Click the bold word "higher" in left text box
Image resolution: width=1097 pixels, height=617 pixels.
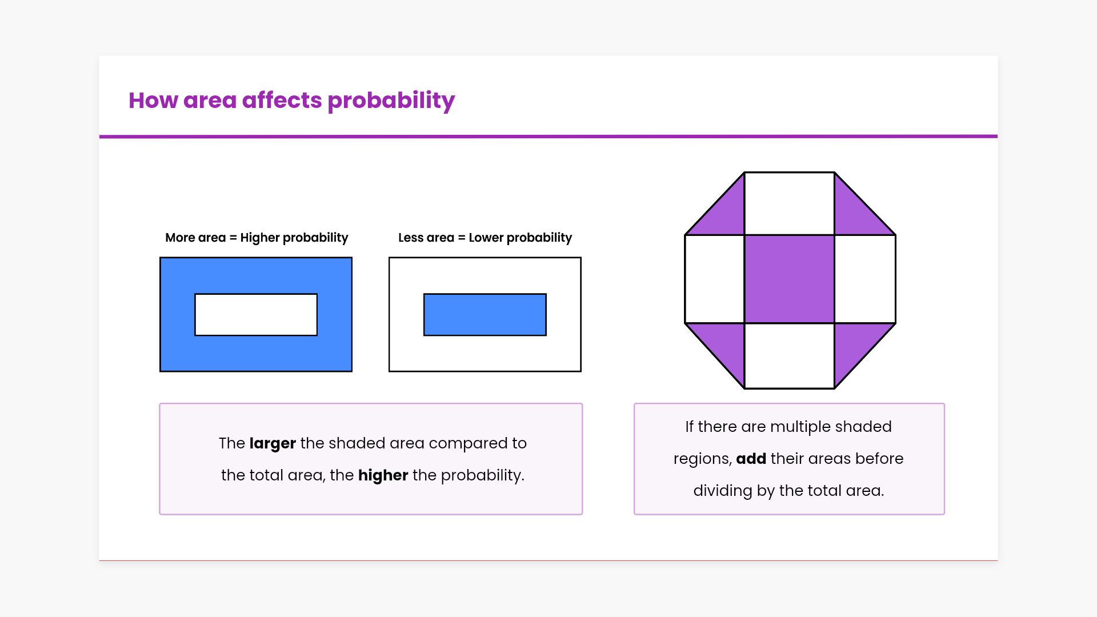point(383,475)
